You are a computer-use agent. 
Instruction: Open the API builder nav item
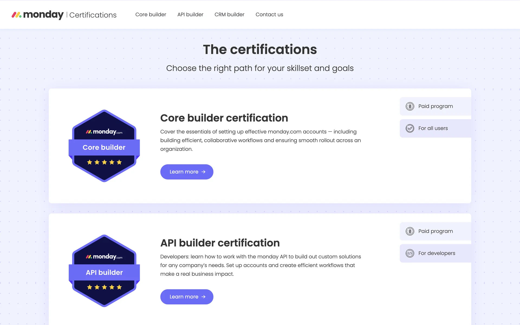coord(190,15)
